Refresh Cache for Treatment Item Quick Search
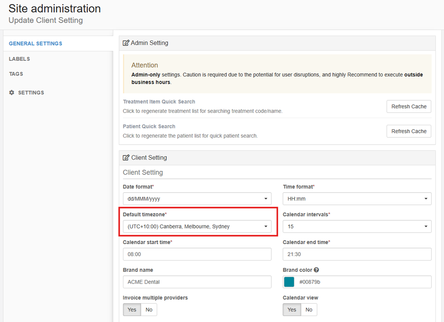444x322 pixels. [x=408, y=107]
